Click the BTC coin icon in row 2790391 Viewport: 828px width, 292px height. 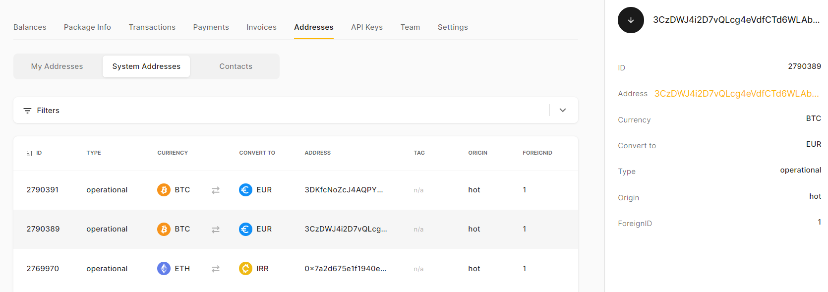pos(164,190)
